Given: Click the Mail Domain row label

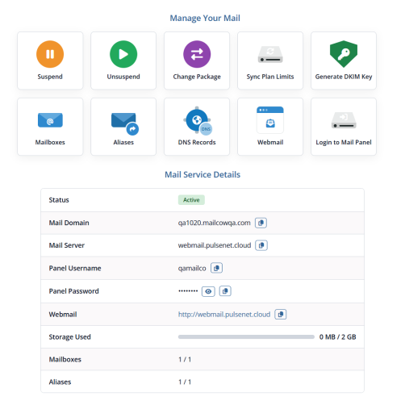Looking at the screenshot, I should [69, 223].
